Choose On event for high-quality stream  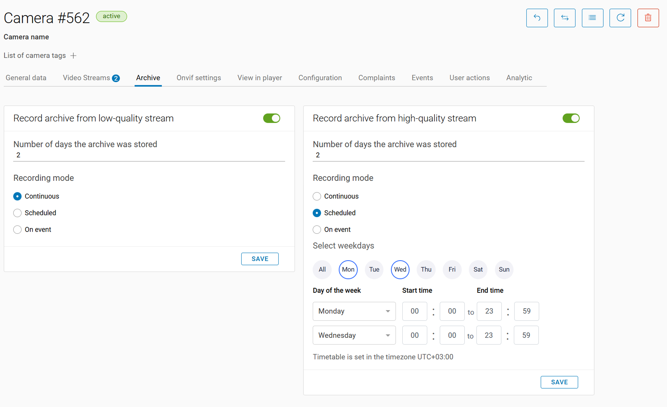(317, 230)
